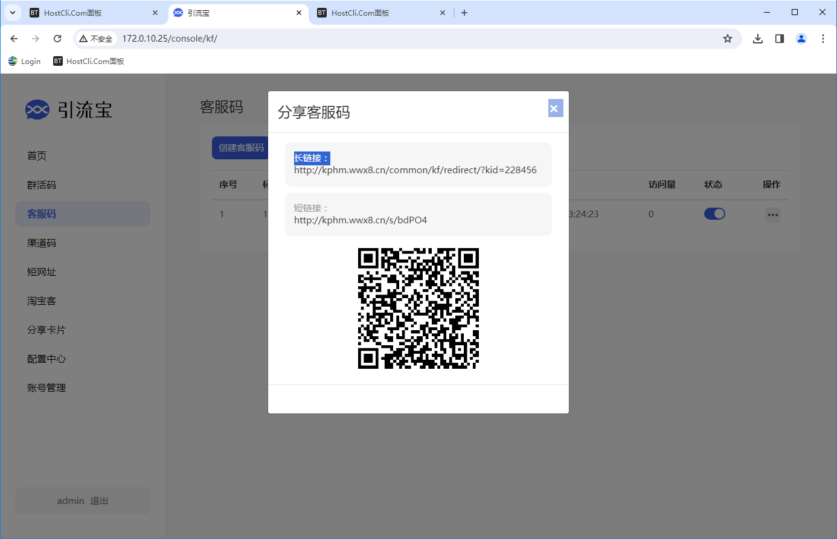Image resolution: width=837 pixels, height=539 pixels.
Task: Close the 分享客服码 dialog
Action: pyautogui.click(x=554, y=108)
